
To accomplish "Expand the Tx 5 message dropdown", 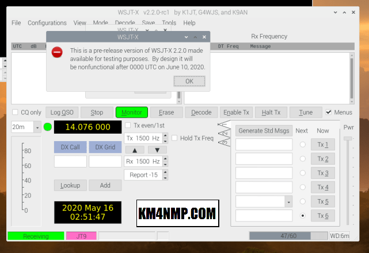I will pyautogui.click(x=288, y=201).
